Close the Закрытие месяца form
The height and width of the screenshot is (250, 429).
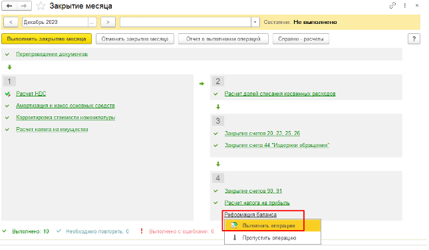(417, 5)
